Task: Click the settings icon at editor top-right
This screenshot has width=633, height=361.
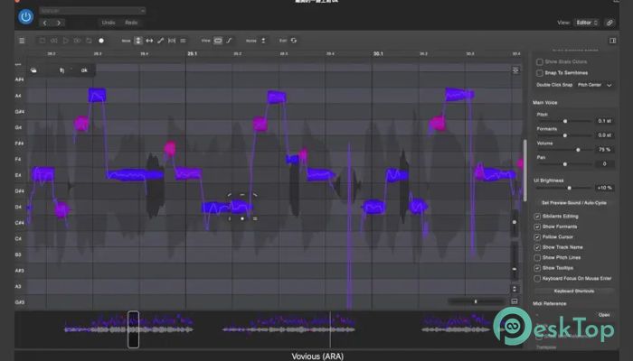Action: tap(515, 70)
